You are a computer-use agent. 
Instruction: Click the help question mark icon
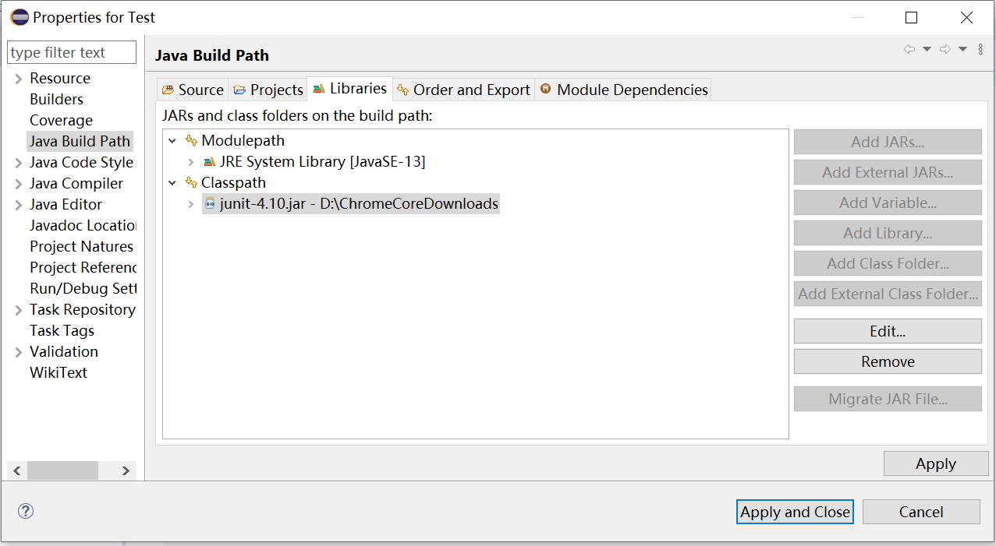26,511
